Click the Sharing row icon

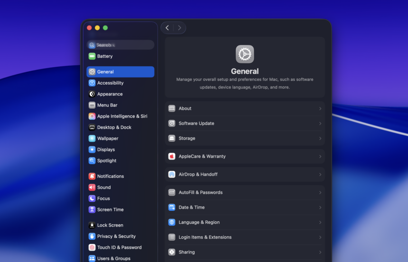[172, 252]
